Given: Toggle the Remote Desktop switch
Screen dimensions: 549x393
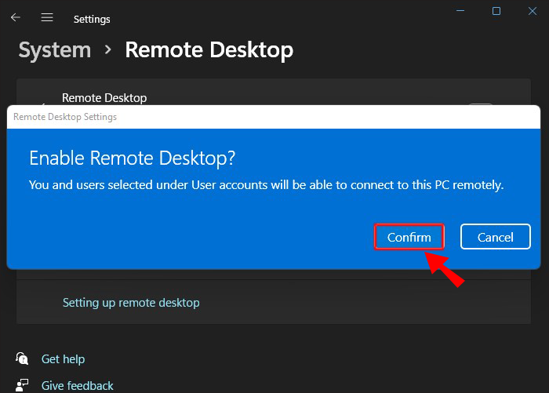Looking at the screenshot, I should [x=481, y=105].
